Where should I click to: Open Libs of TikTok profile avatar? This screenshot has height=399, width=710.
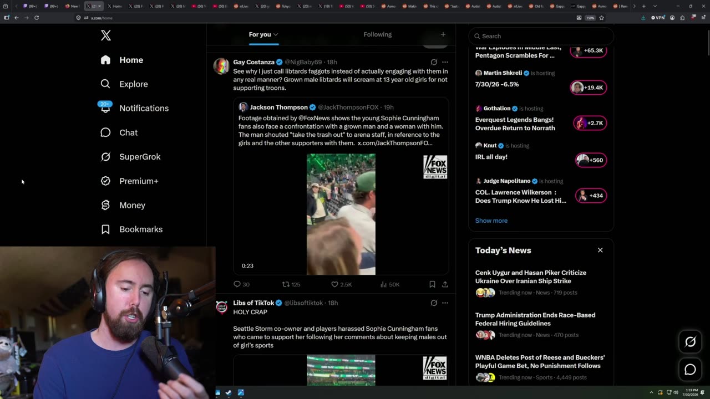click(x=221, y=306)
